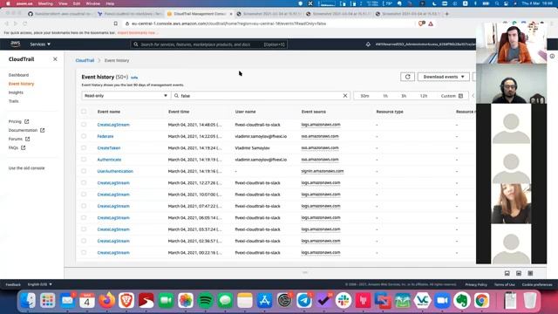Select the 30m time range

click(364, 96)
